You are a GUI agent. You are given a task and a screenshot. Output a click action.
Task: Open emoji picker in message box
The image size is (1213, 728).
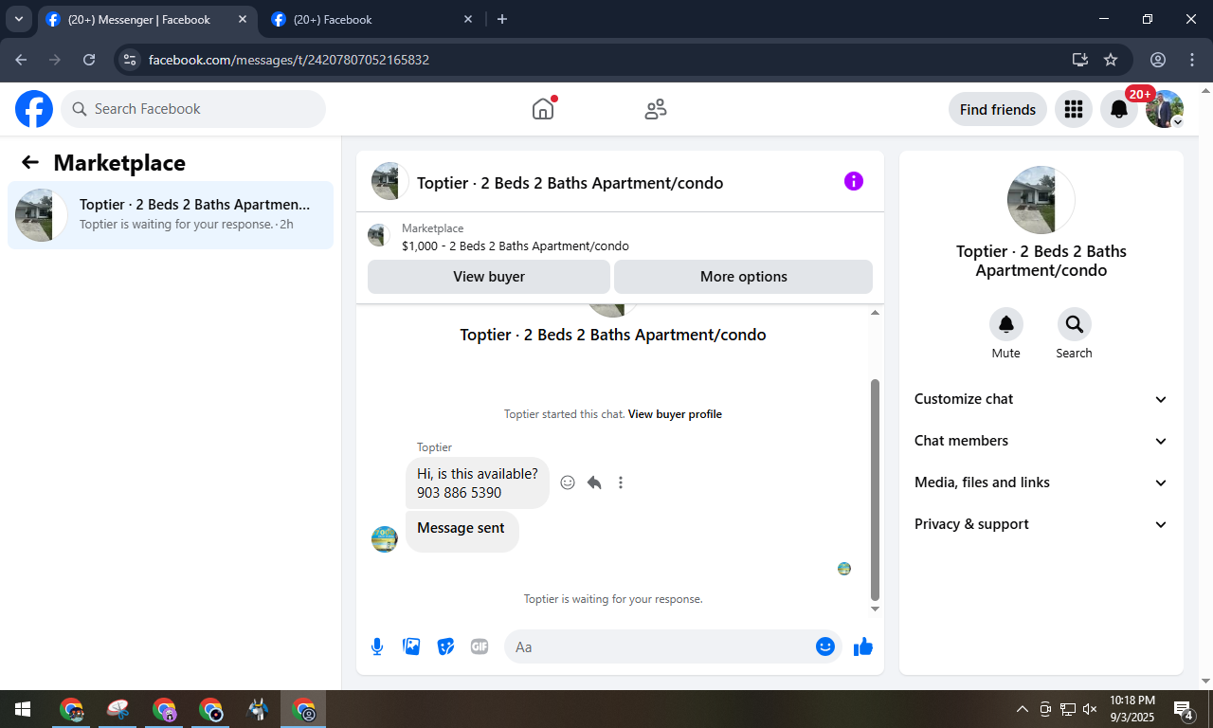[x=825, y=646]
